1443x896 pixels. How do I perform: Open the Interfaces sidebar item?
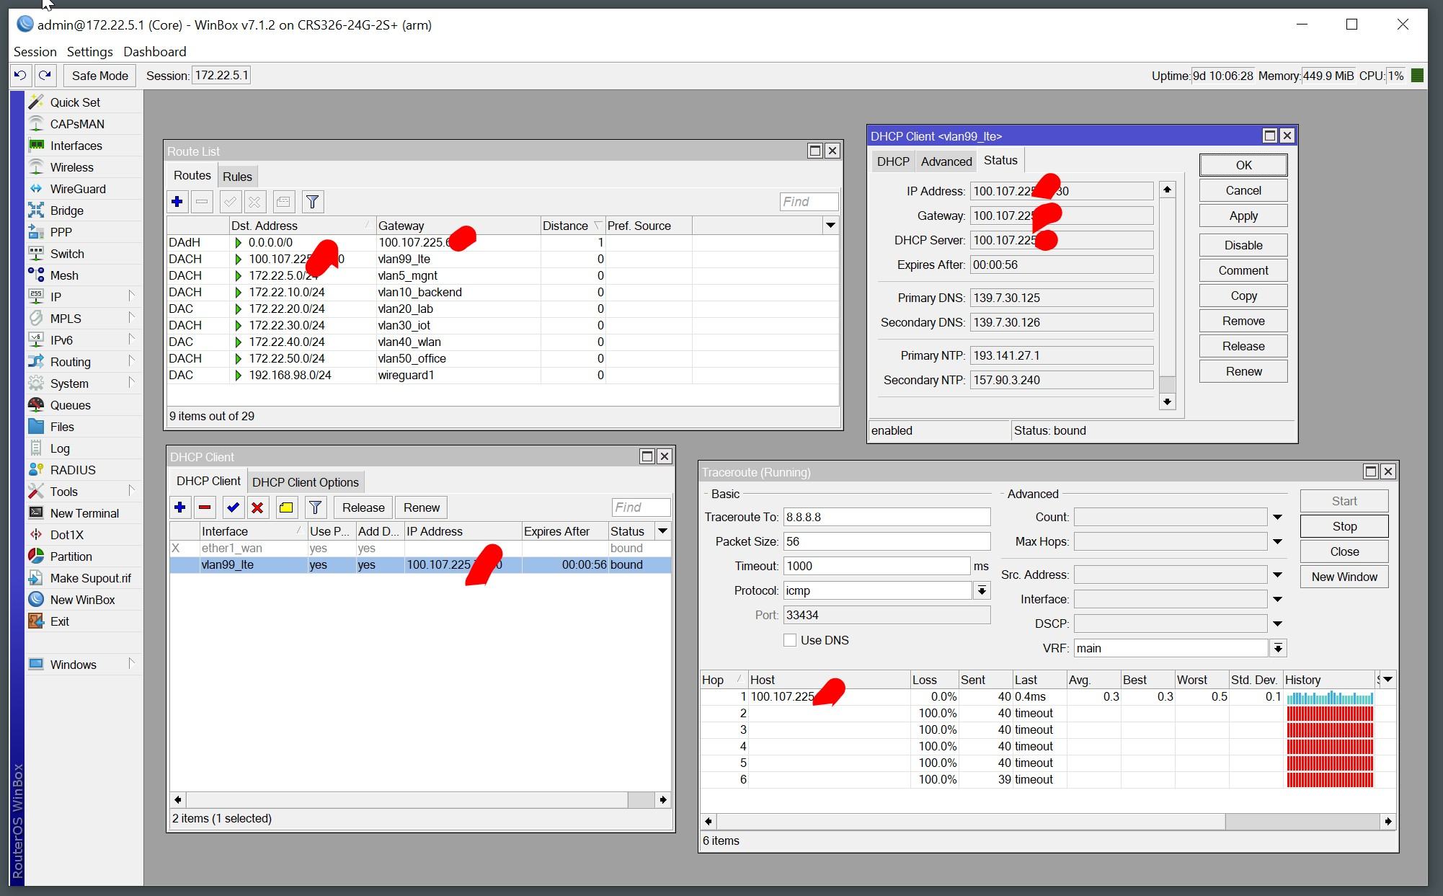pyautogui.click(x=76, y=146)
